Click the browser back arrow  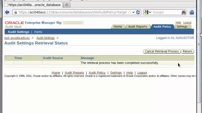tap(7, 12)
